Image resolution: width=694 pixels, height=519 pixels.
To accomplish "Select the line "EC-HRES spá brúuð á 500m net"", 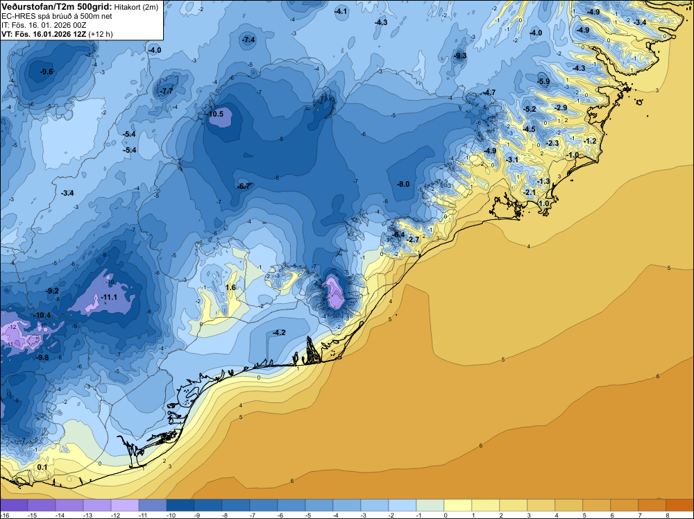I will click(57, 16).
